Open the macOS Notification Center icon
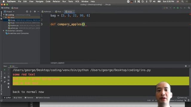 pos(187,1)
